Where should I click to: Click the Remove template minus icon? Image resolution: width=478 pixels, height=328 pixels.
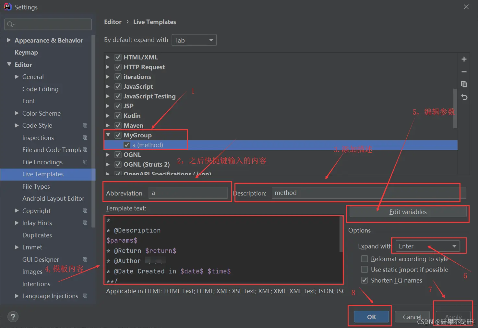[x=464, y=72]
